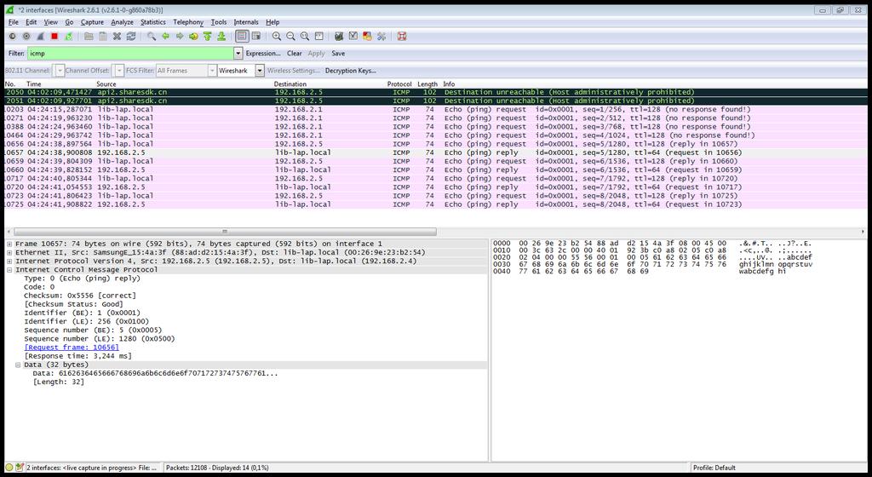Expand Internet Protocol Version 4 node
Screen dimensions: 872x477
[9, 261]
